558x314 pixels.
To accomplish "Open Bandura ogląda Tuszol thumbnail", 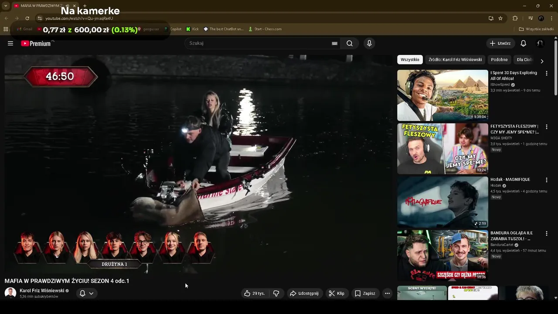I will 442,256.
